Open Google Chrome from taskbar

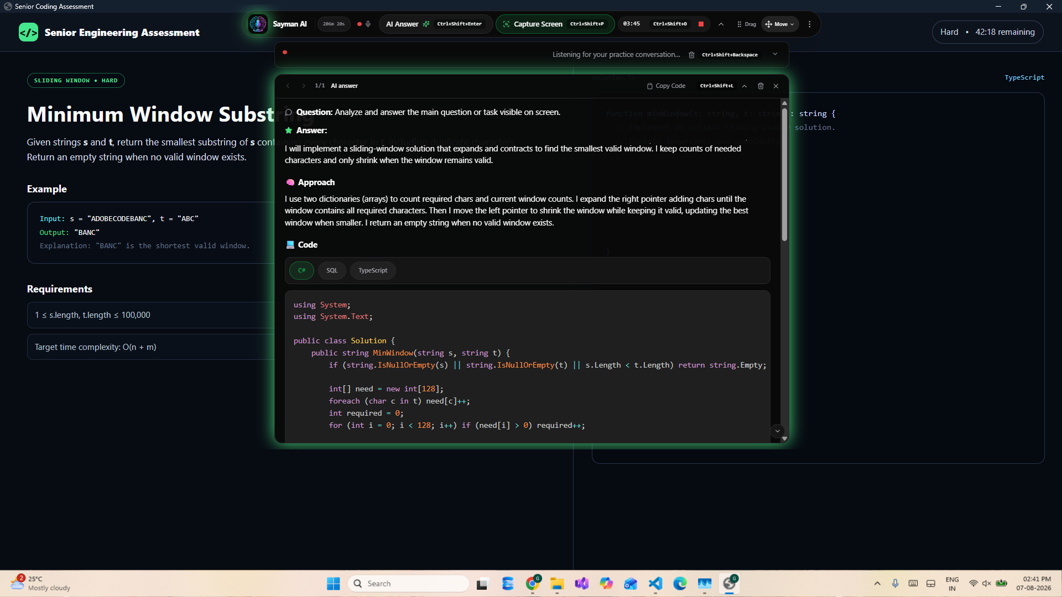coord(533,584)
